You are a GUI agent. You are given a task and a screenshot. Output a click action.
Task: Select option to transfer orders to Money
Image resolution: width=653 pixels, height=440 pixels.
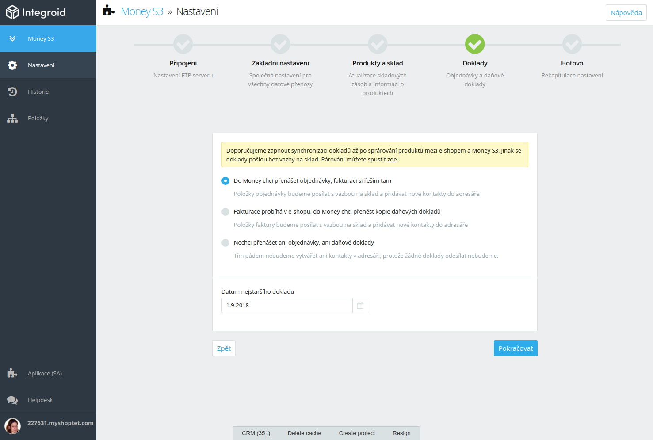(x=225, y=181)
